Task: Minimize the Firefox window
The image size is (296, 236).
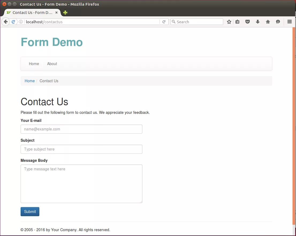Action: point(9,4)
